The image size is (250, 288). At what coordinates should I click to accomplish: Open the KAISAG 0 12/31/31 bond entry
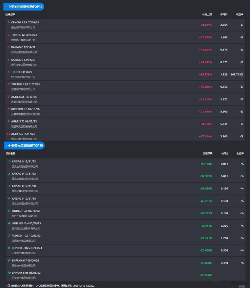[x=23, y=47]
